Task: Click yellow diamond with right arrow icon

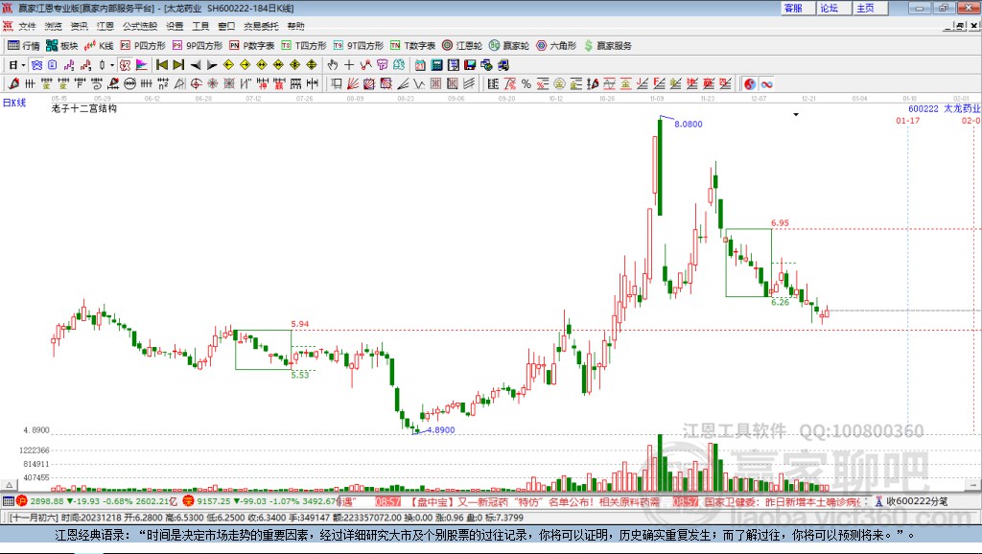Action: 245,64
